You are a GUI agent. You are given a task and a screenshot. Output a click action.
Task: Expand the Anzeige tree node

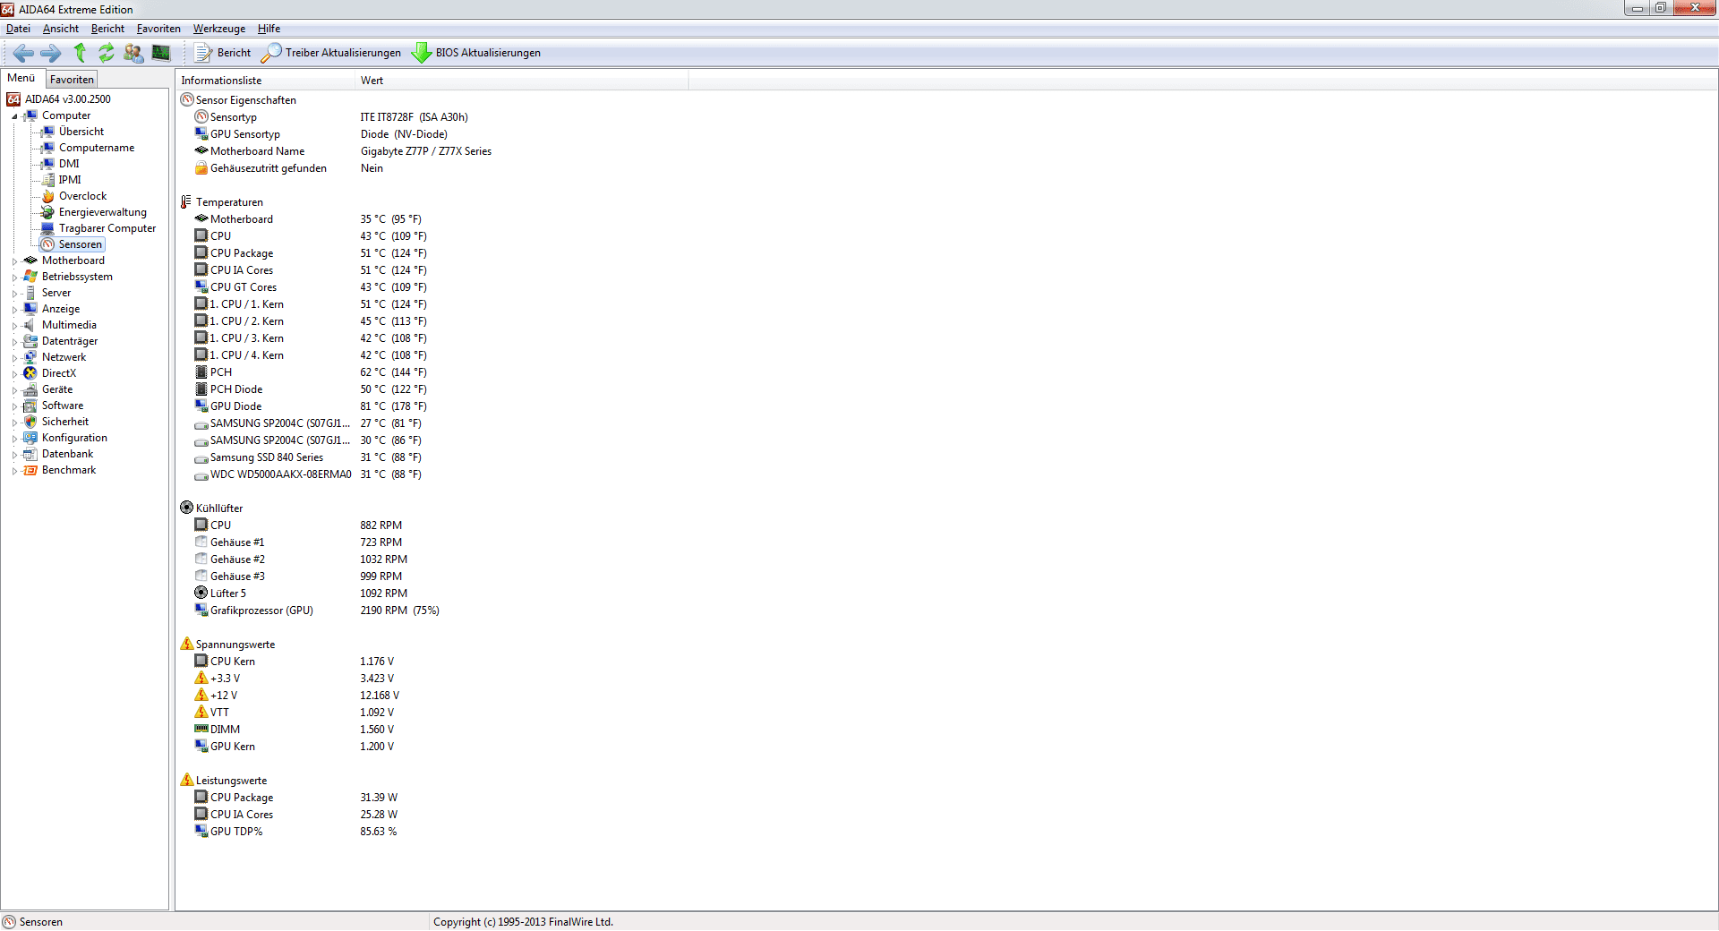click(14, 310)
